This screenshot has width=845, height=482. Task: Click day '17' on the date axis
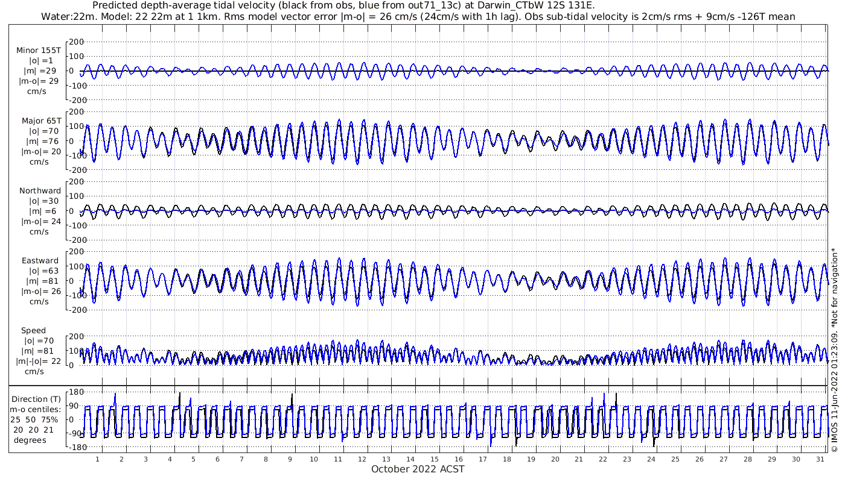(482, 459)
